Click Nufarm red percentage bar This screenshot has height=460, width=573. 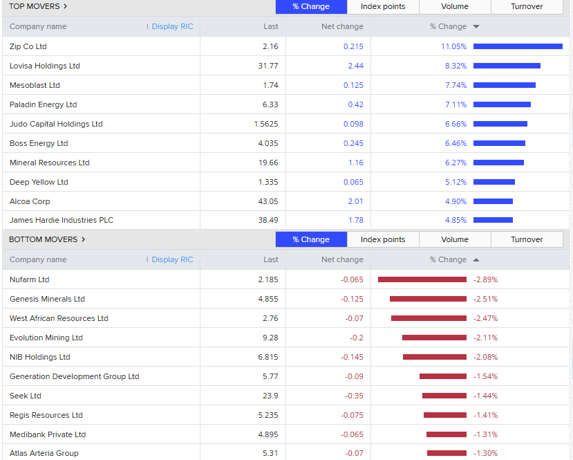(x=422, y=279)
